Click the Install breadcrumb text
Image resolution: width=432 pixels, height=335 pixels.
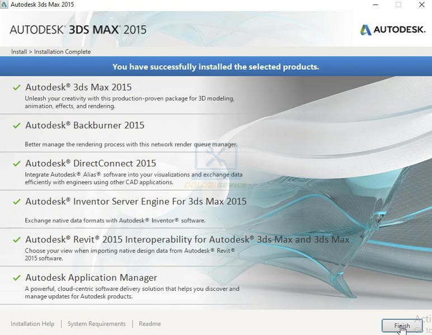pyautogui.click(x=18, y=52)
